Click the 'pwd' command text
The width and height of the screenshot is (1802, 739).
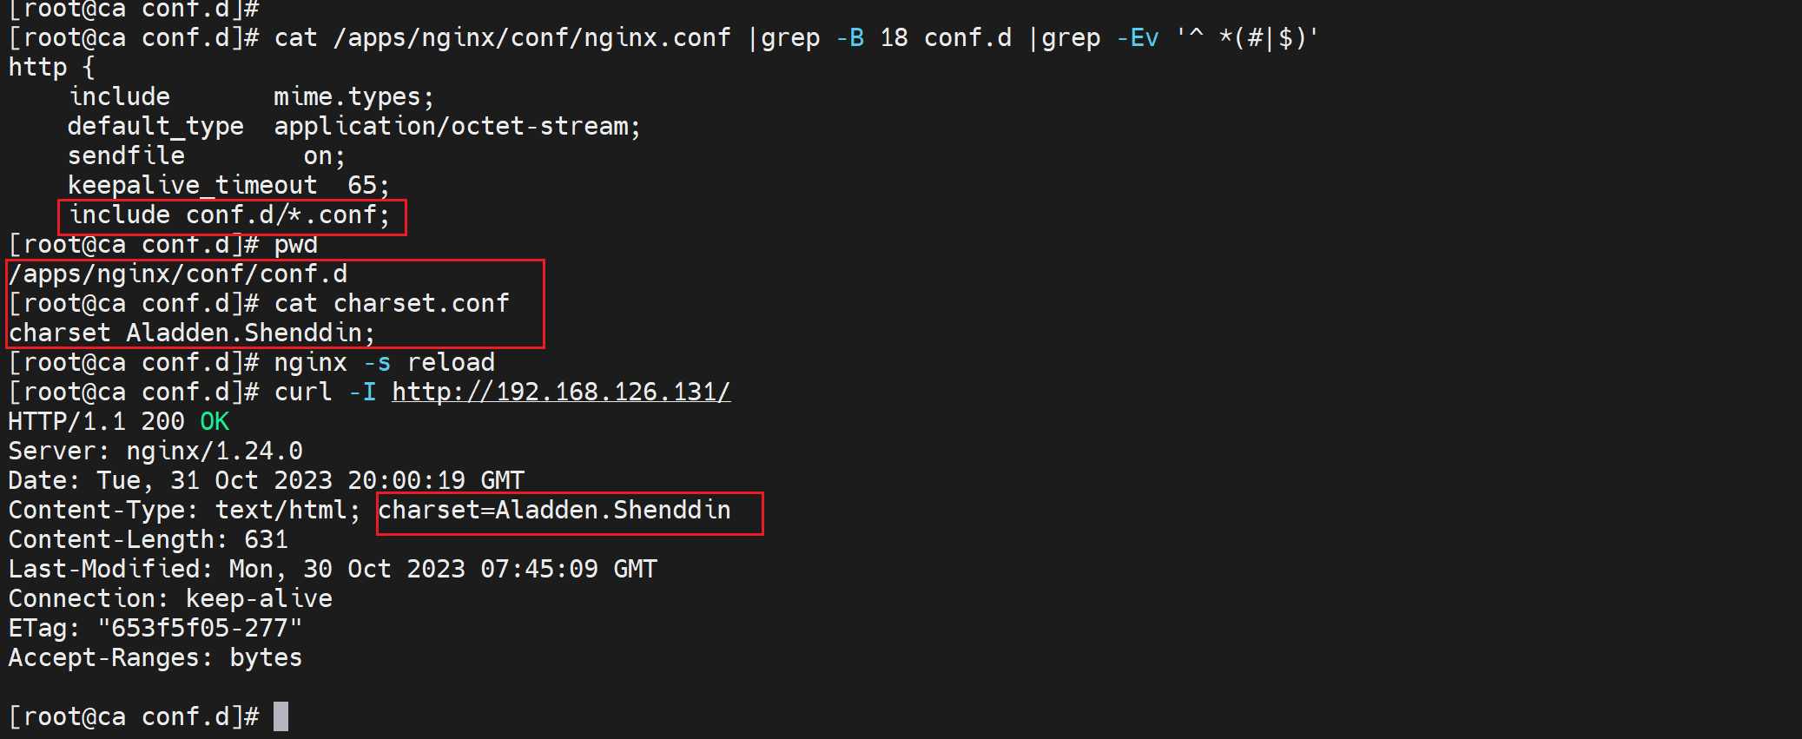[295, 245]
